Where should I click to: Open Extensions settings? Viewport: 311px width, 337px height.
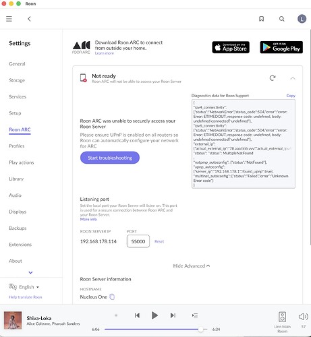point(20,245)
